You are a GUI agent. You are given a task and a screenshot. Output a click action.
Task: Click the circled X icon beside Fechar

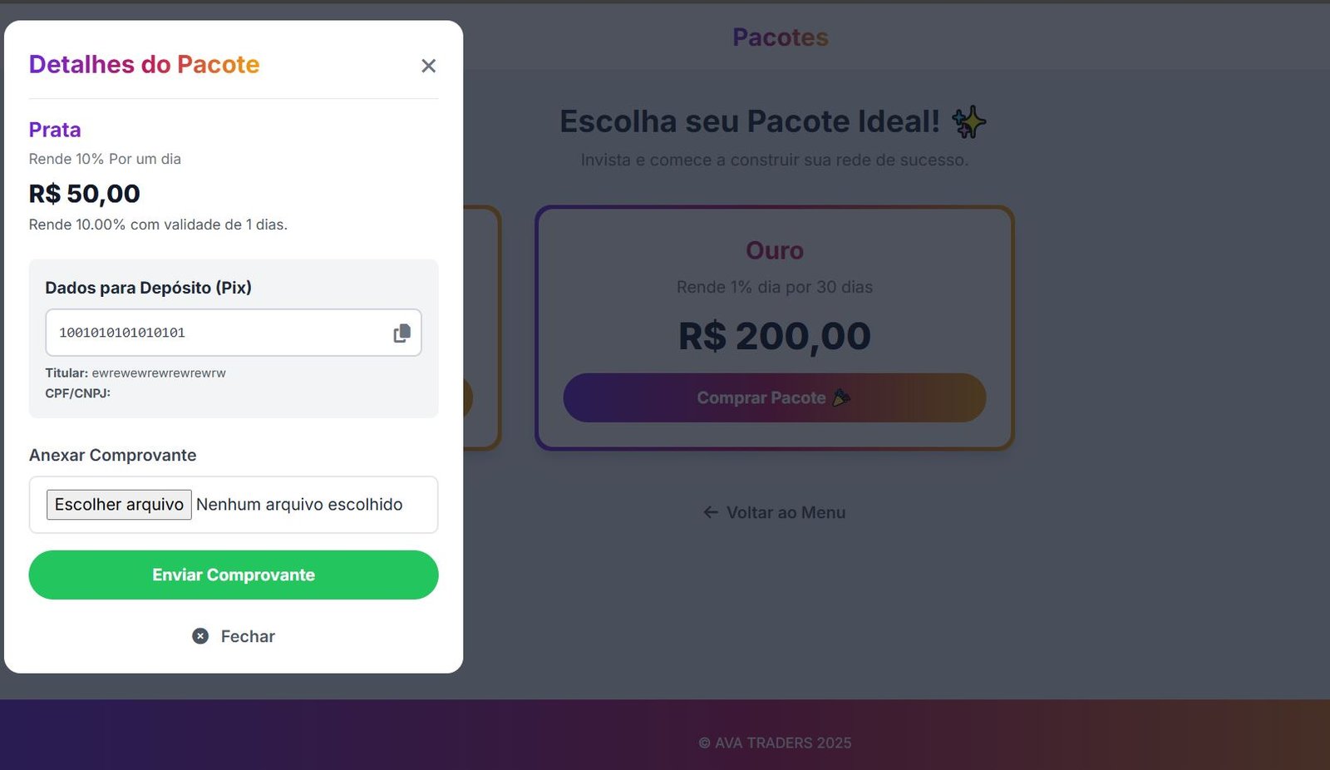[x=200, y=636]
